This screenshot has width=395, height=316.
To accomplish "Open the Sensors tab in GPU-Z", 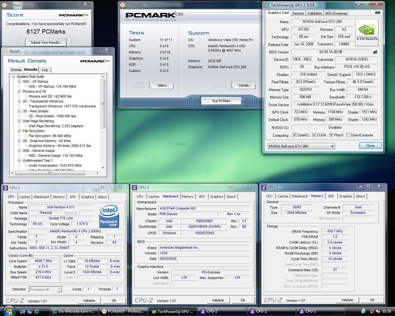I will (298, 13).
